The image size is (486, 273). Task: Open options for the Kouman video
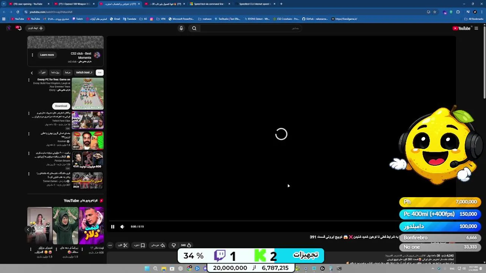click(29, 134)
